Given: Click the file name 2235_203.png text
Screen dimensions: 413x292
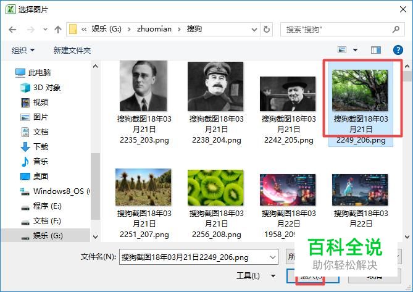Looking at the screenshot, I should click(x=144, y=140).
